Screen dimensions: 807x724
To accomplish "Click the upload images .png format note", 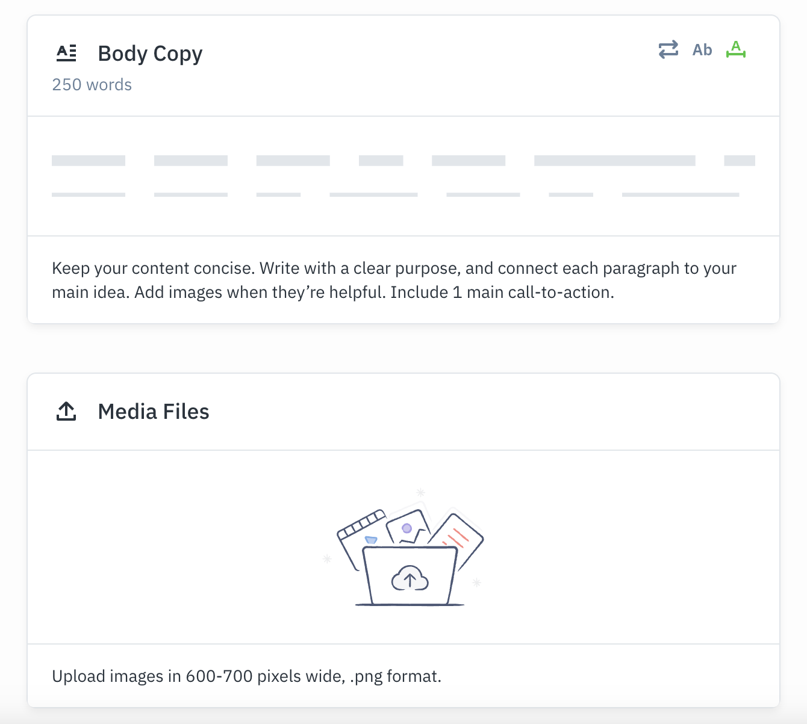I will coord(246,676).
